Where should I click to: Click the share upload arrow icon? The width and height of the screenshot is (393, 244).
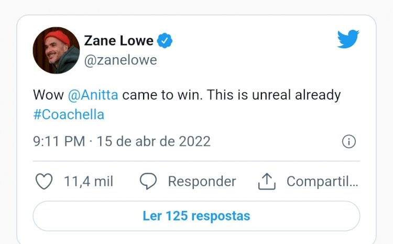pyautogui.click(x=267, y=181)
